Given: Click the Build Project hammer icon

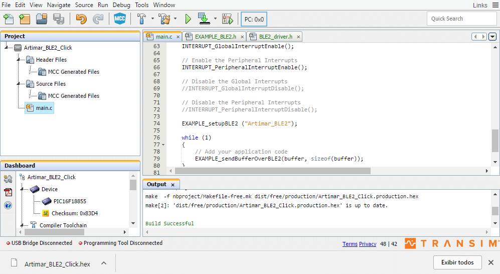Looking at the screenshot, I should coord(141,19).
